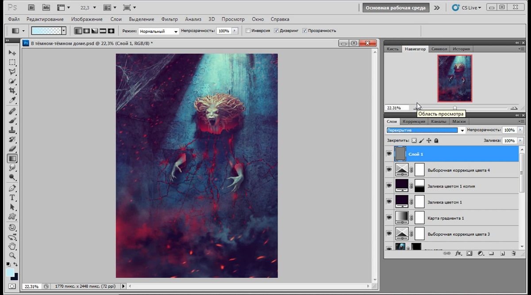Open the Режим blend mode dropdown
Viewport: 531px width, 295px height.
(x=158, y=31)
